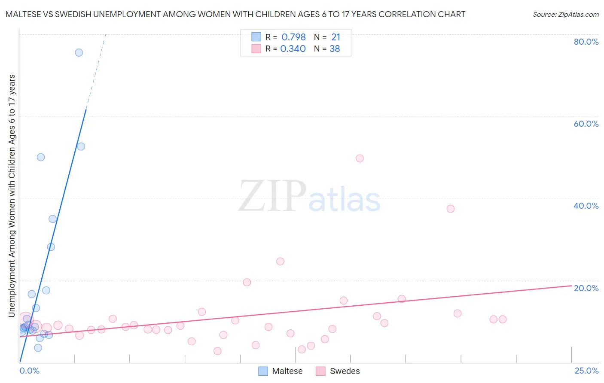Click the pink swatch beside R = 0.340
Screen dimensions: 604x383
256,49
